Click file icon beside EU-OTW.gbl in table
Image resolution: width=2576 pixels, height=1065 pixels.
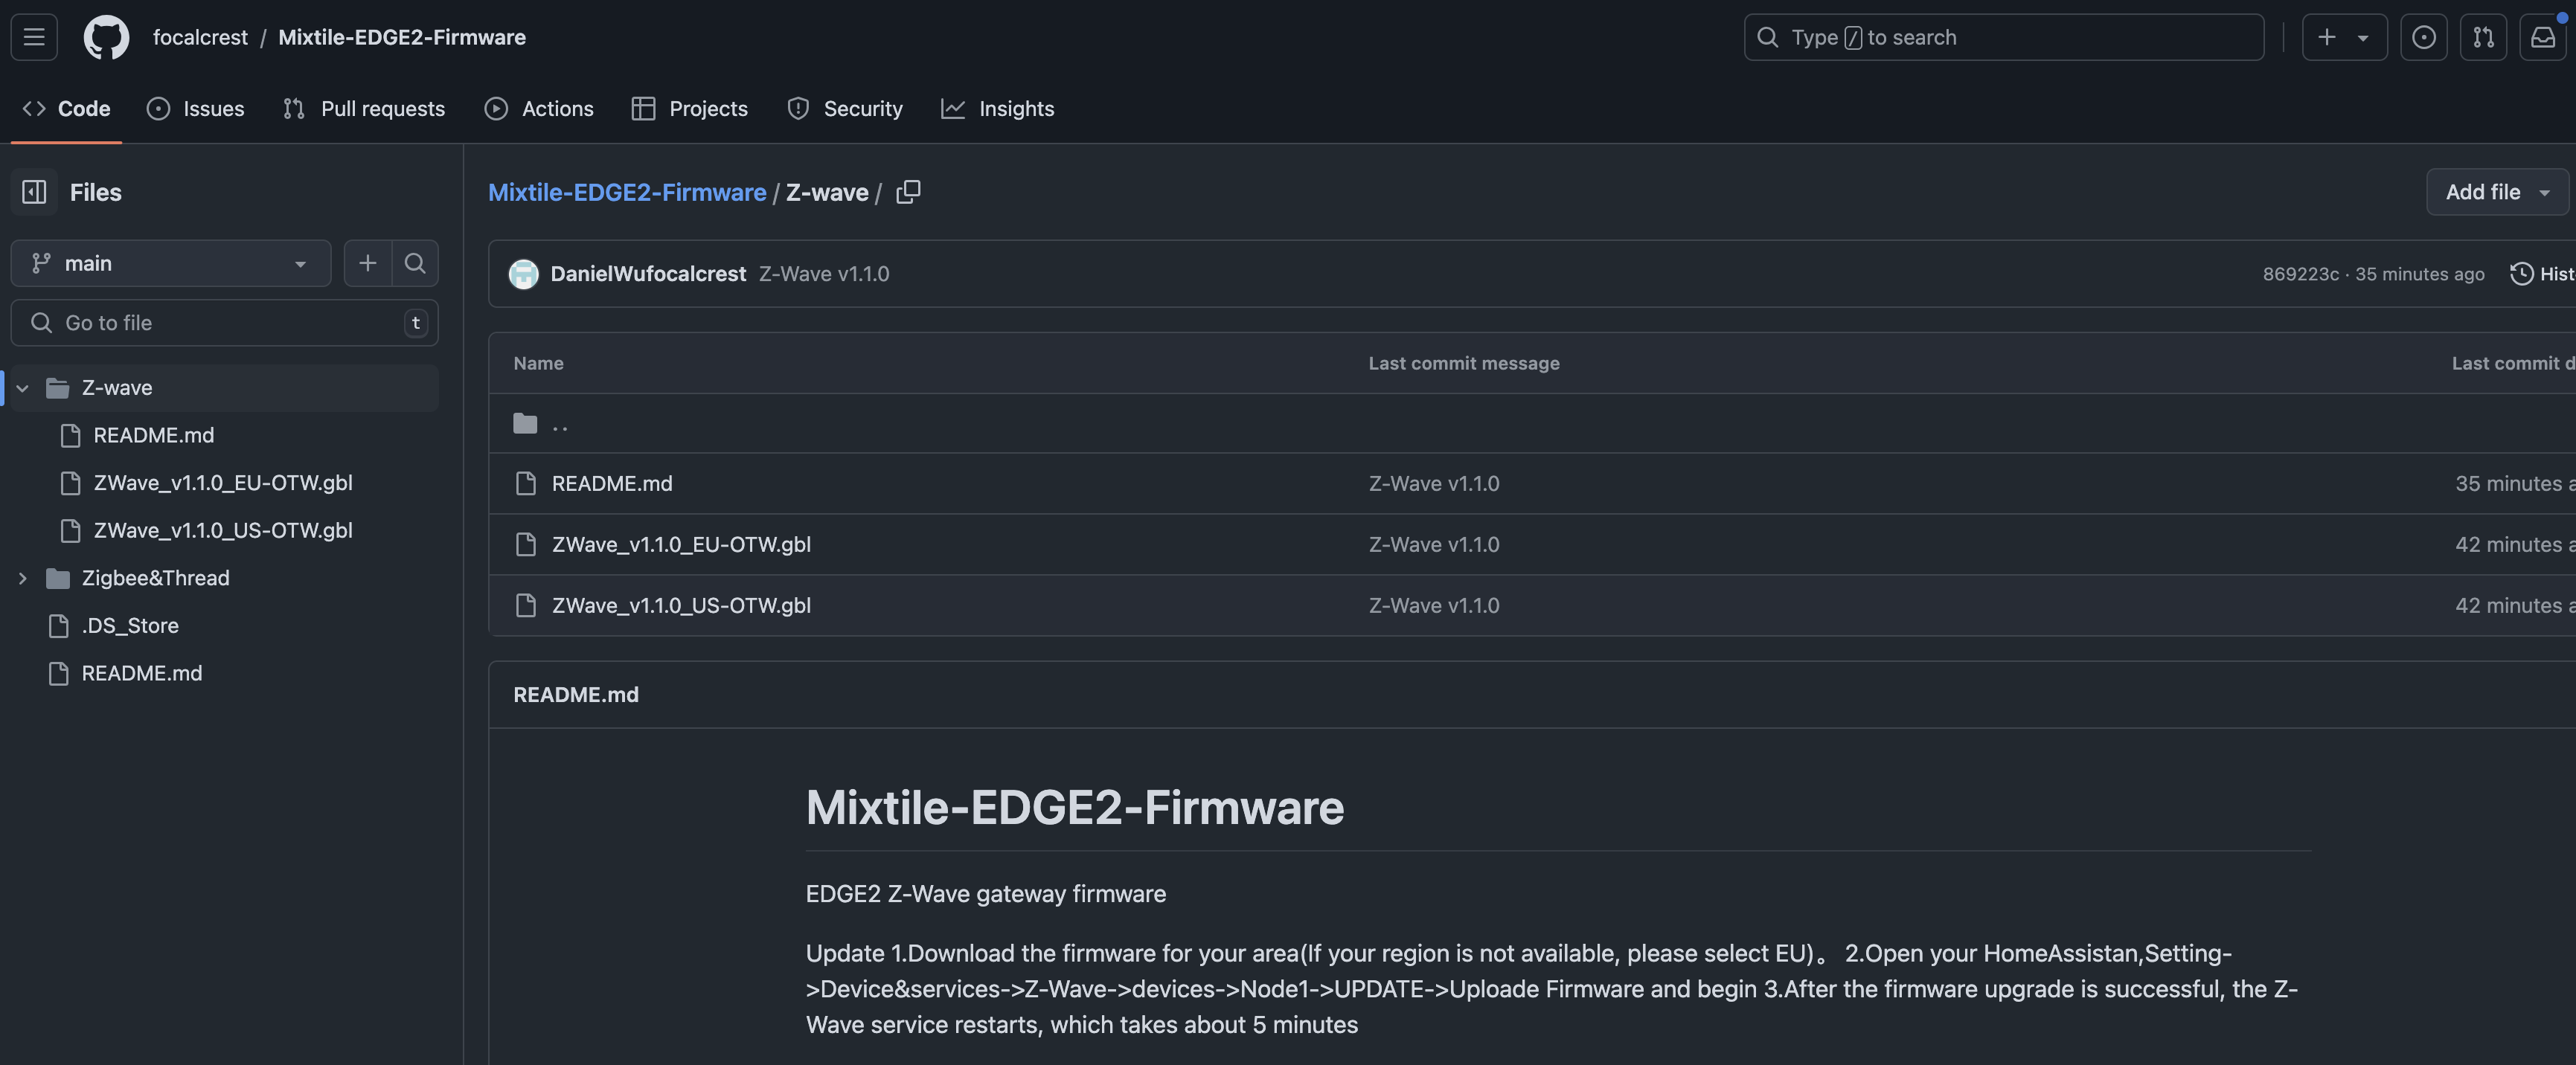(525, 544)
